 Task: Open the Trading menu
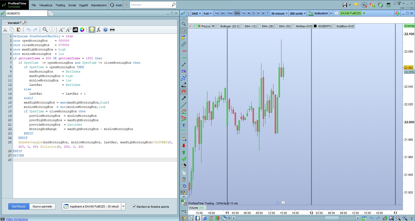[60, 5]
